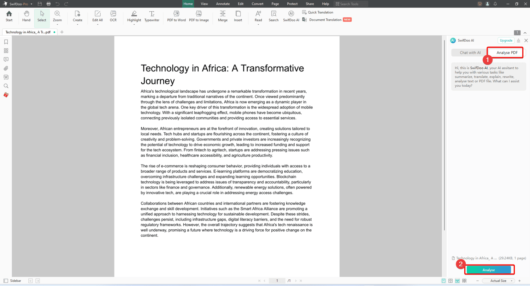Screen dimensions: 530x286
Task: Select the Hand tool
Action: (x=26, y=16)
